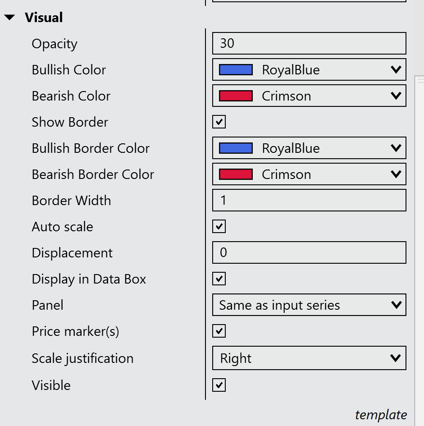Disable Auto scale
This screenshot has width=424, height=426.
click(219, 226)
